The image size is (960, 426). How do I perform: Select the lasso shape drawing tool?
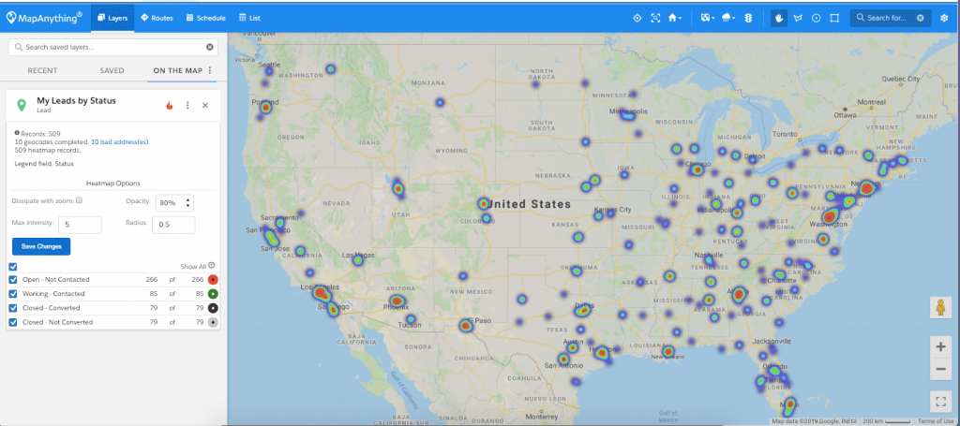798,18
